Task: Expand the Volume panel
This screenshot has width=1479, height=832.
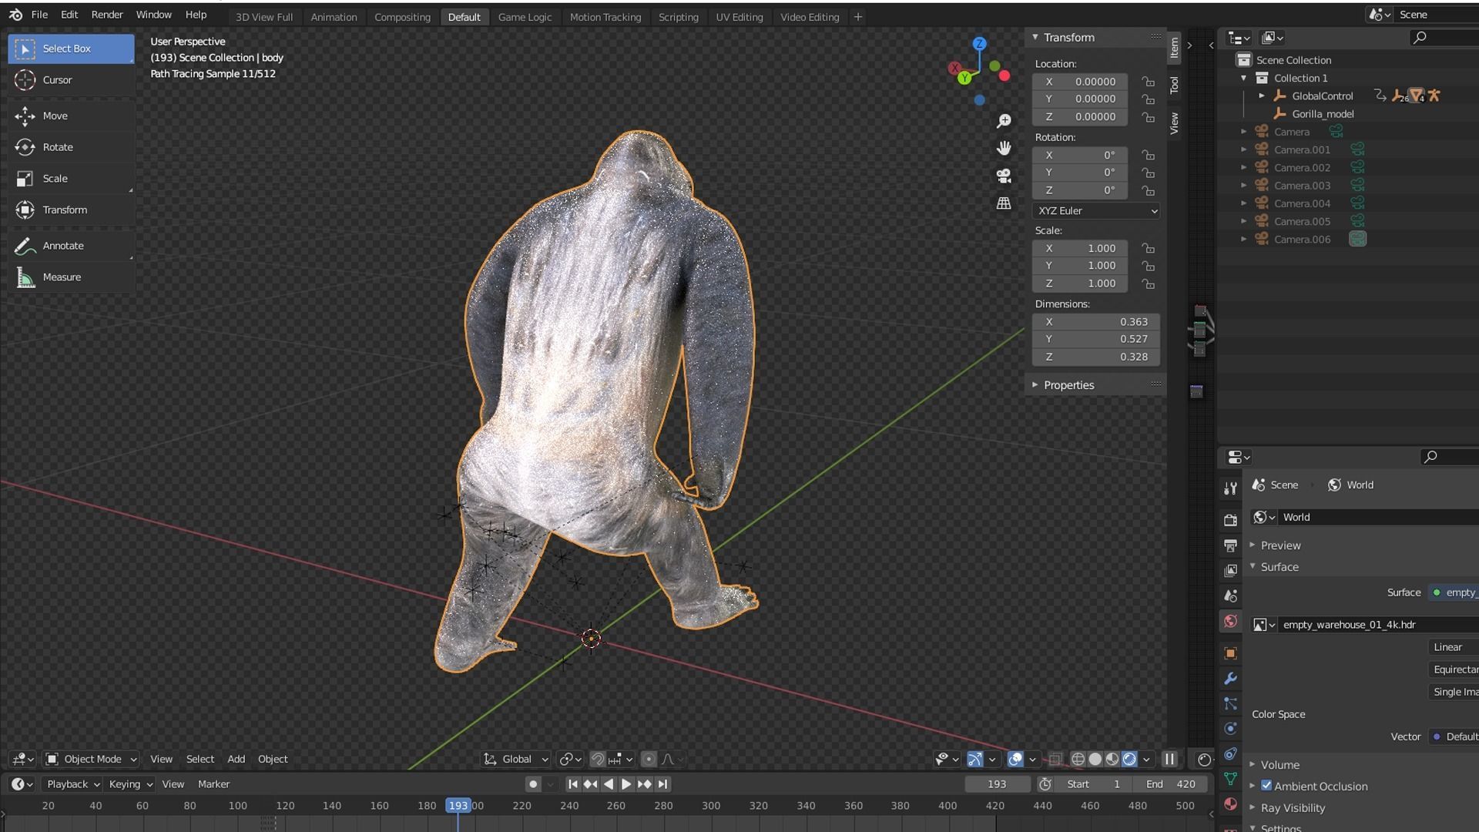Action: coord(1253,765)
